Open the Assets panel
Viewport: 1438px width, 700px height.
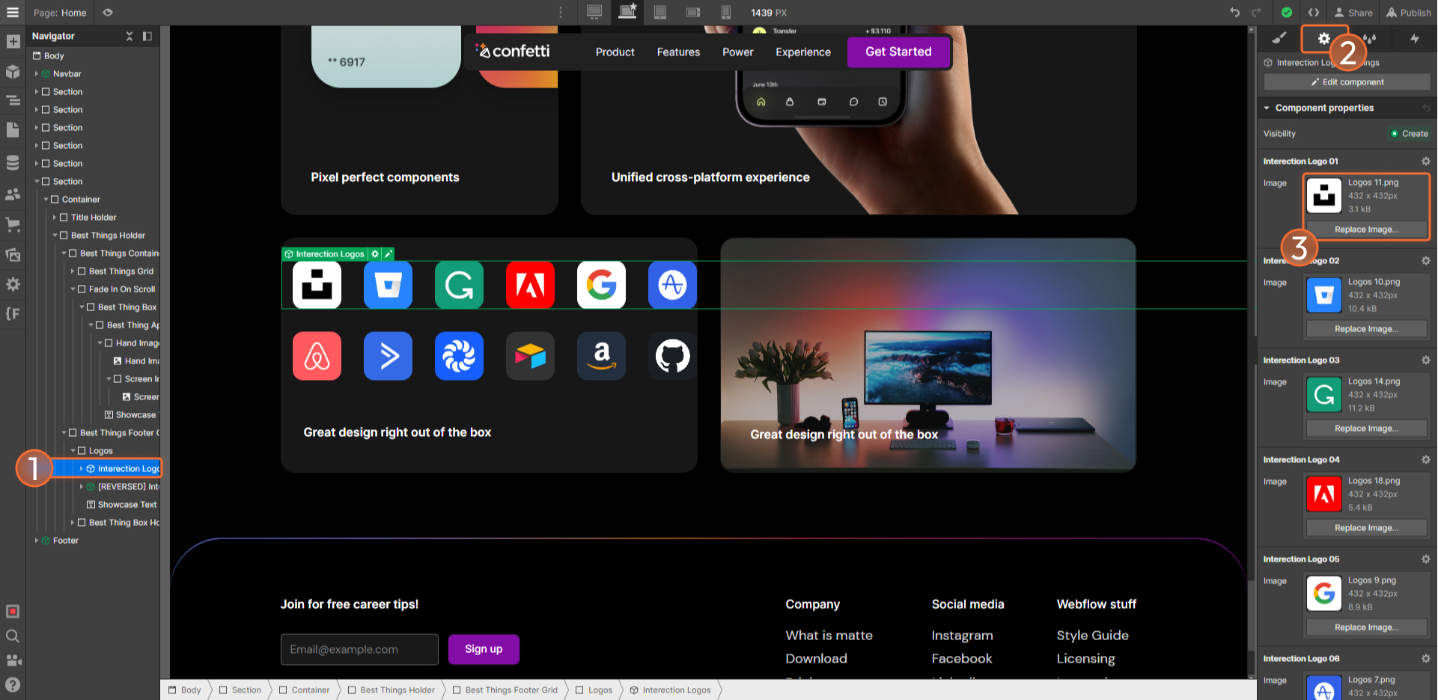(13, 254)
